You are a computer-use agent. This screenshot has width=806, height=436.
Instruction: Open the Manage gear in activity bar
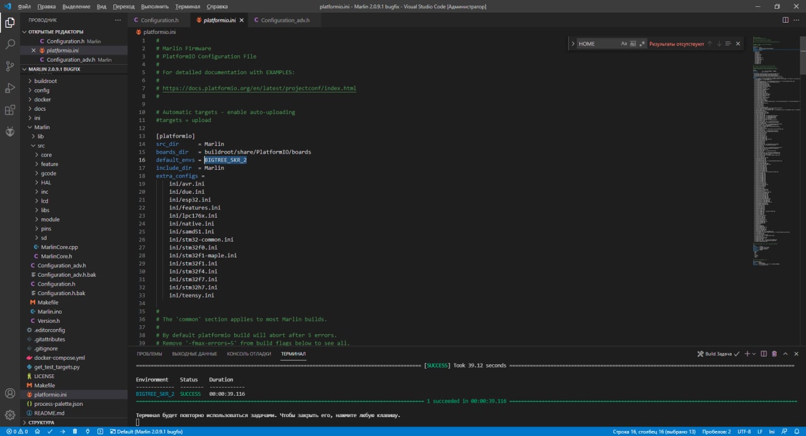10,415
